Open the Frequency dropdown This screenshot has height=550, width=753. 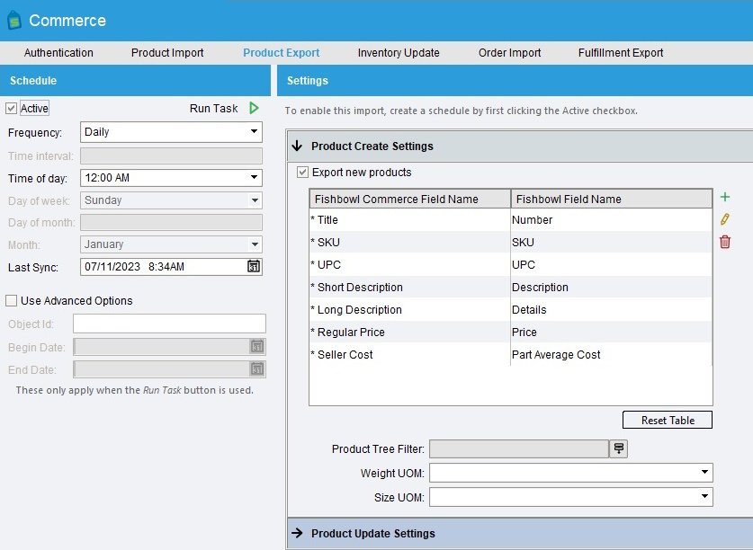click(171, 130)
